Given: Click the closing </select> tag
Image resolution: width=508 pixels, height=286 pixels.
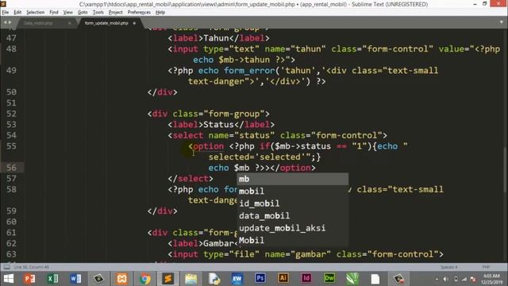Looking at the screenshot, I should coord(190,179).
